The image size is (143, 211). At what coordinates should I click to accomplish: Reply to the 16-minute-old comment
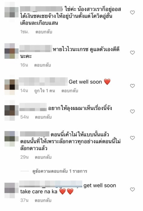pyautogui.click(x=43, y=65)
